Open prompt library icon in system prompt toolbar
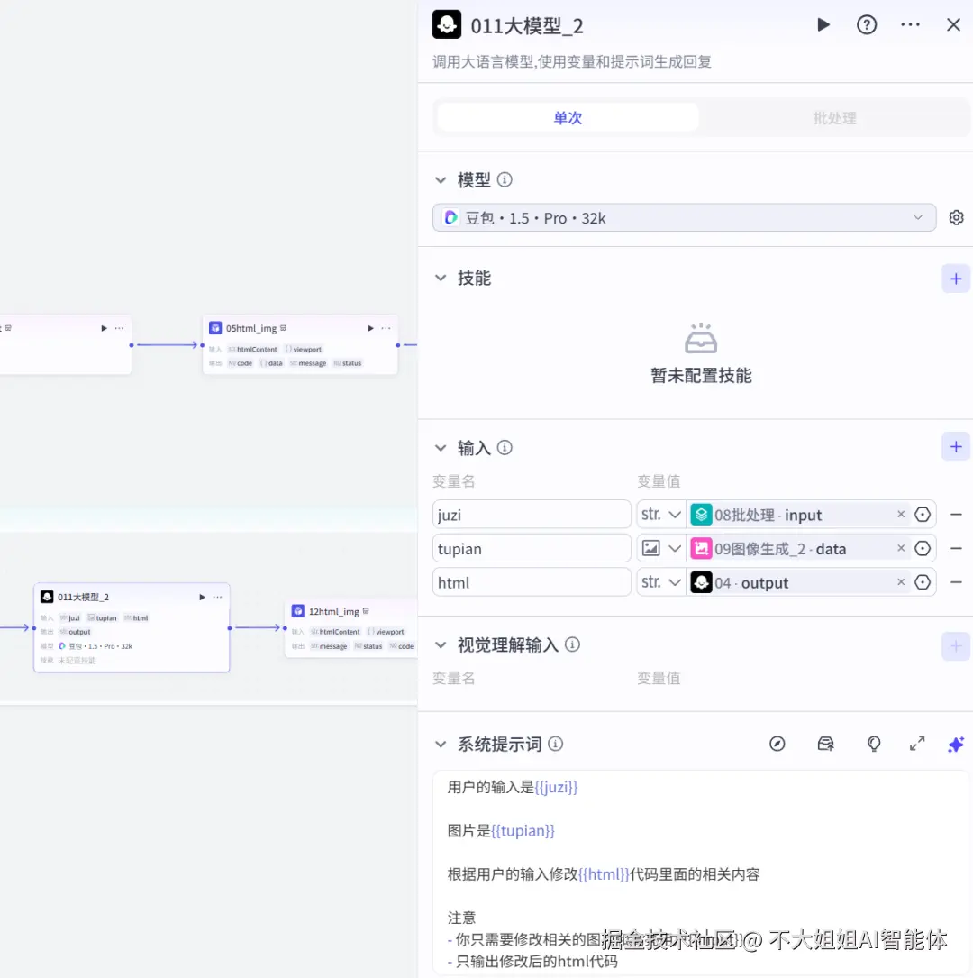 pyautogui.click(x=825, y=744)
